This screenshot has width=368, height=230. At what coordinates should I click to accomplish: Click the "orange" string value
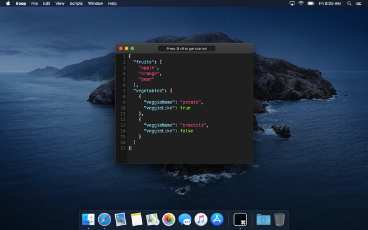click(x=149, y=74)
